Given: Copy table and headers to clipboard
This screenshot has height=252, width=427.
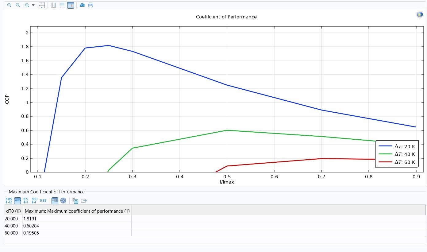Looking at the screenshot, I should (75, 200).
